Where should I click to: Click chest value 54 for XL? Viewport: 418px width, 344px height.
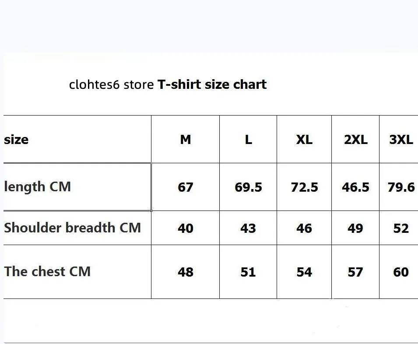(x=304, y=272)
